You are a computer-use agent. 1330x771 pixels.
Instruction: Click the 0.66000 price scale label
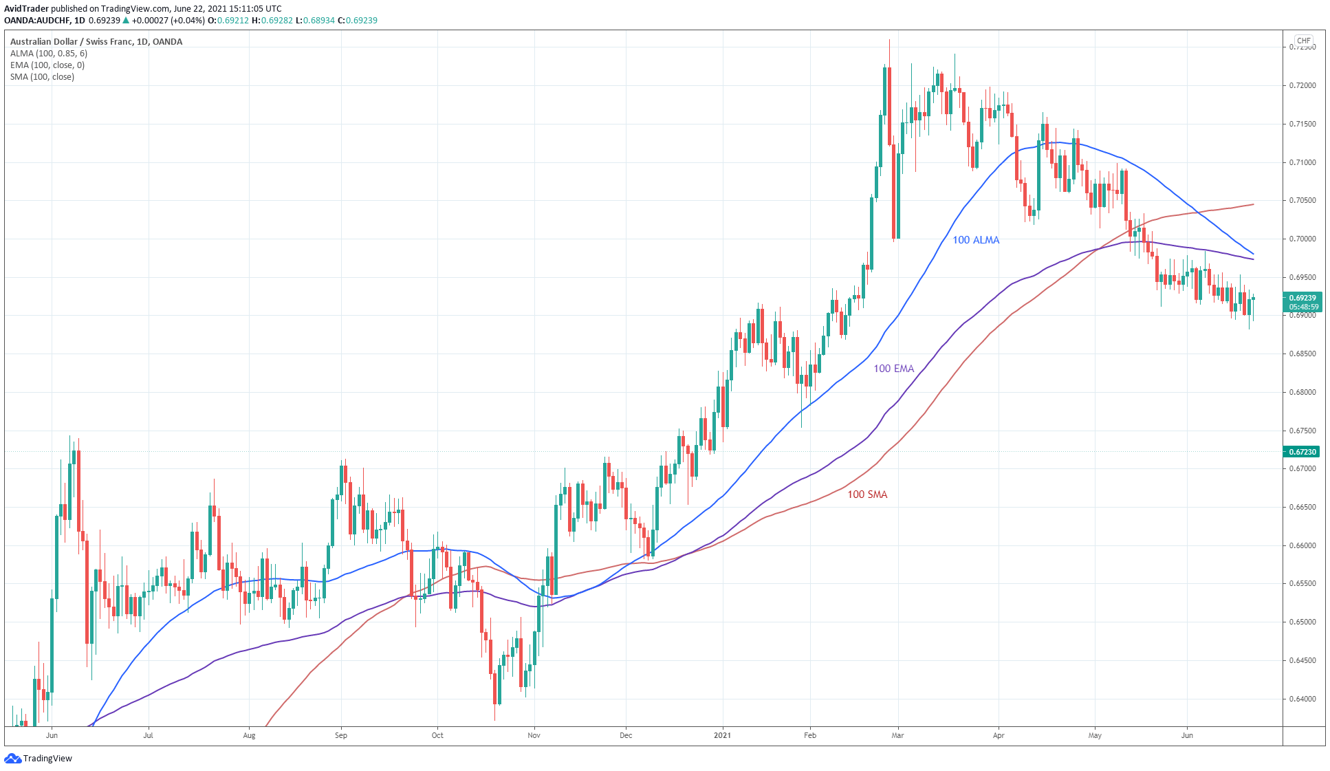click(1302, 545)
